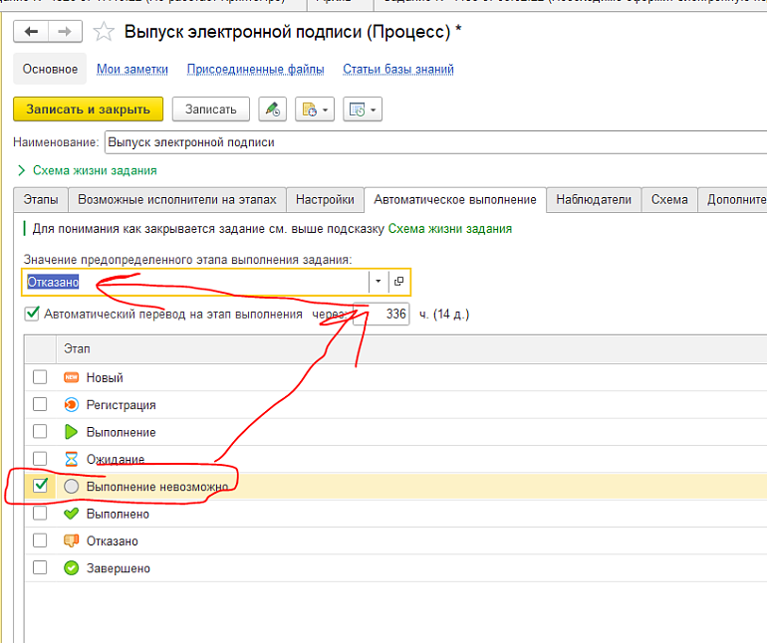
Task: Switch to the Наблюдатели tab
Action: [594, 199]
